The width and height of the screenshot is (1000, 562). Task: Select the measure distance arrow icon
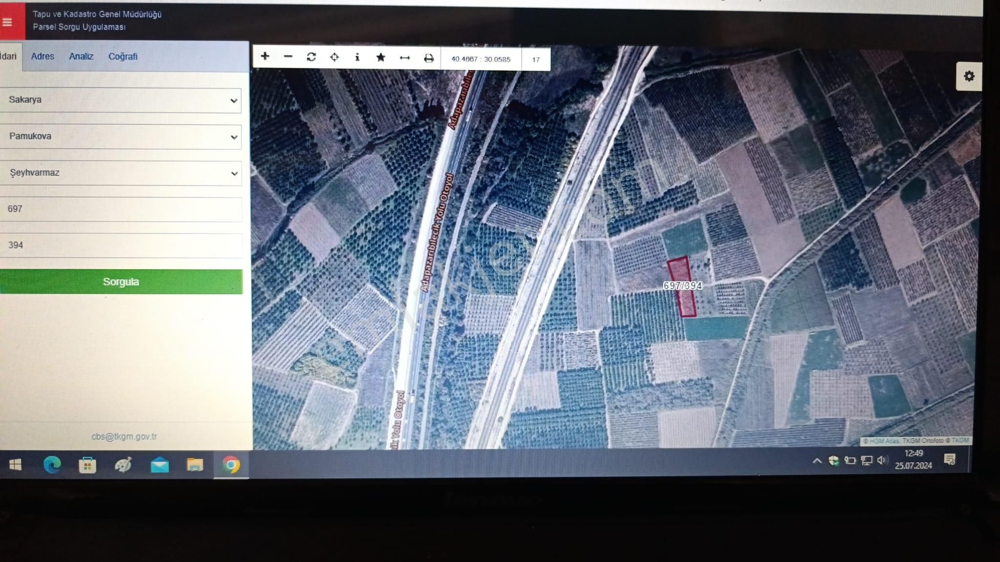(x=404, y=58)
